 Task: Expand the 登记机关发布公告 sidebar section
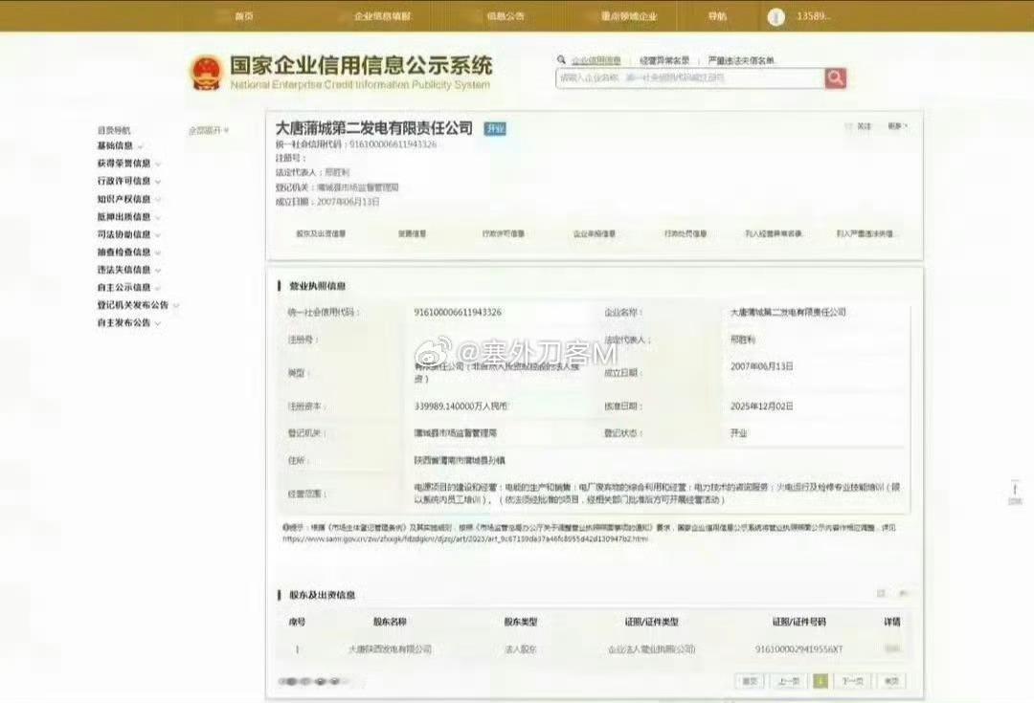point(138,306)
